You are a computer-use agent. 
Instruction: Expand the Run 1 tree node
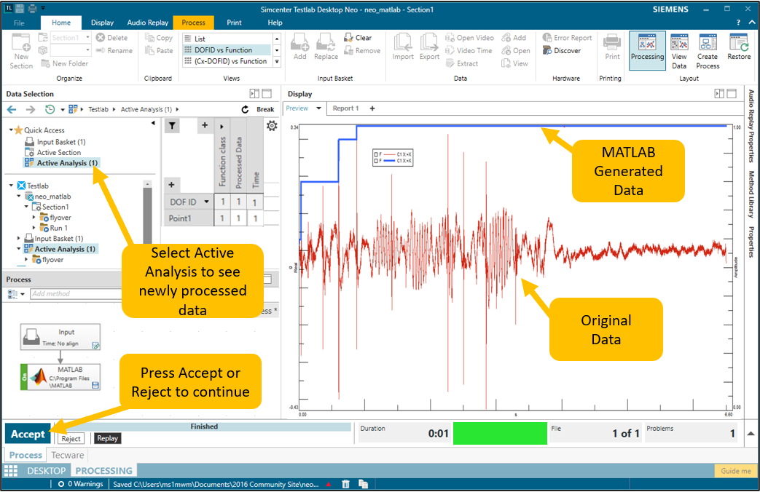tap(34, 228)
